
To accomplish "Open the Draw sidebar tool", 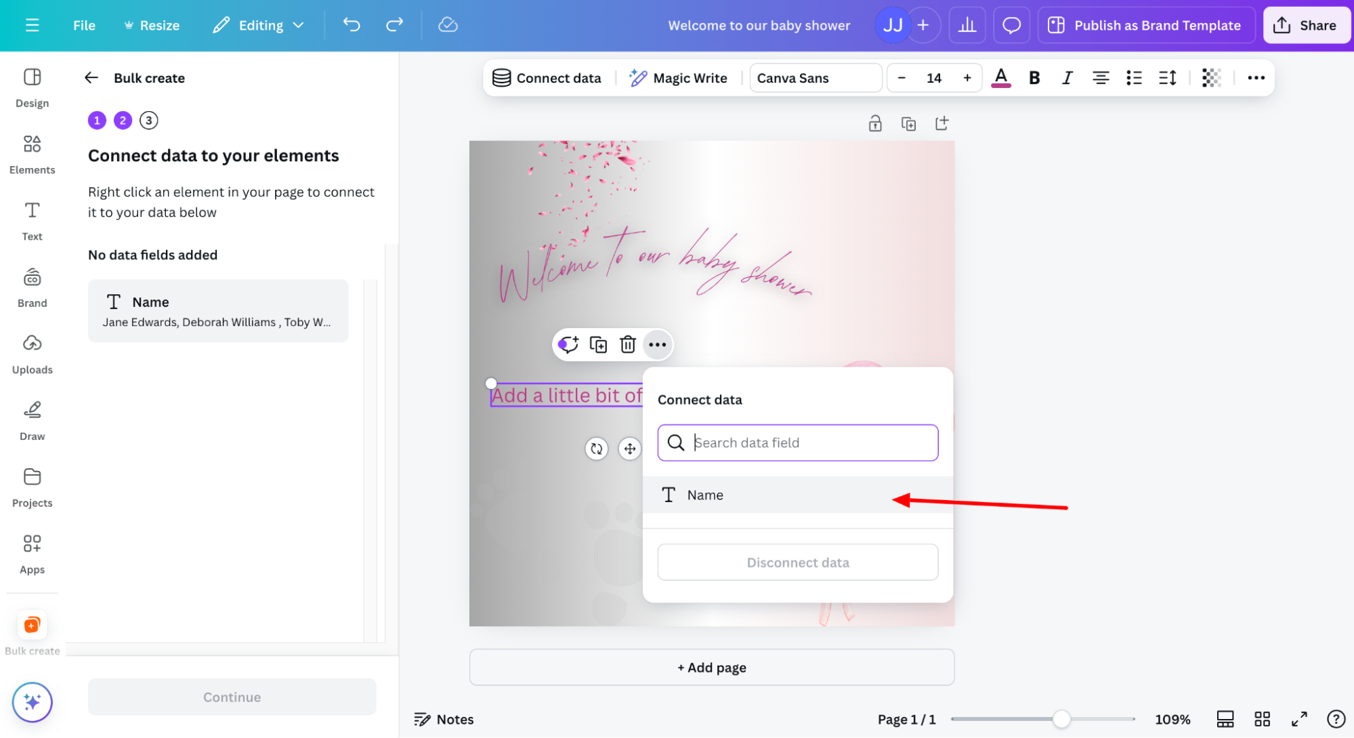I will pos(32,421).
